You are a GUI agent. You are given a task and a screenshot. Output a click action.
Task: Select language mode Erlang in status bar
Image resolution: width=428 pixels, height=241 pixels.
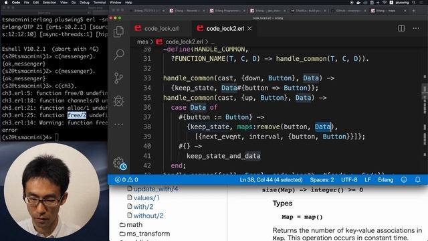385,180
